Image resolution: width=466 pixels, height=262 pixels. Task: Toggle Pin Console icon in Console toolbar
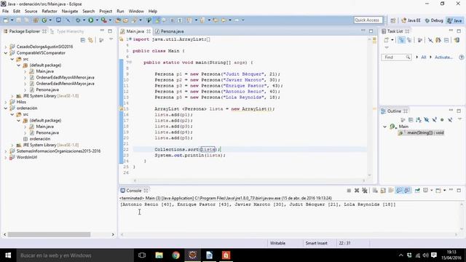[417, 191]
